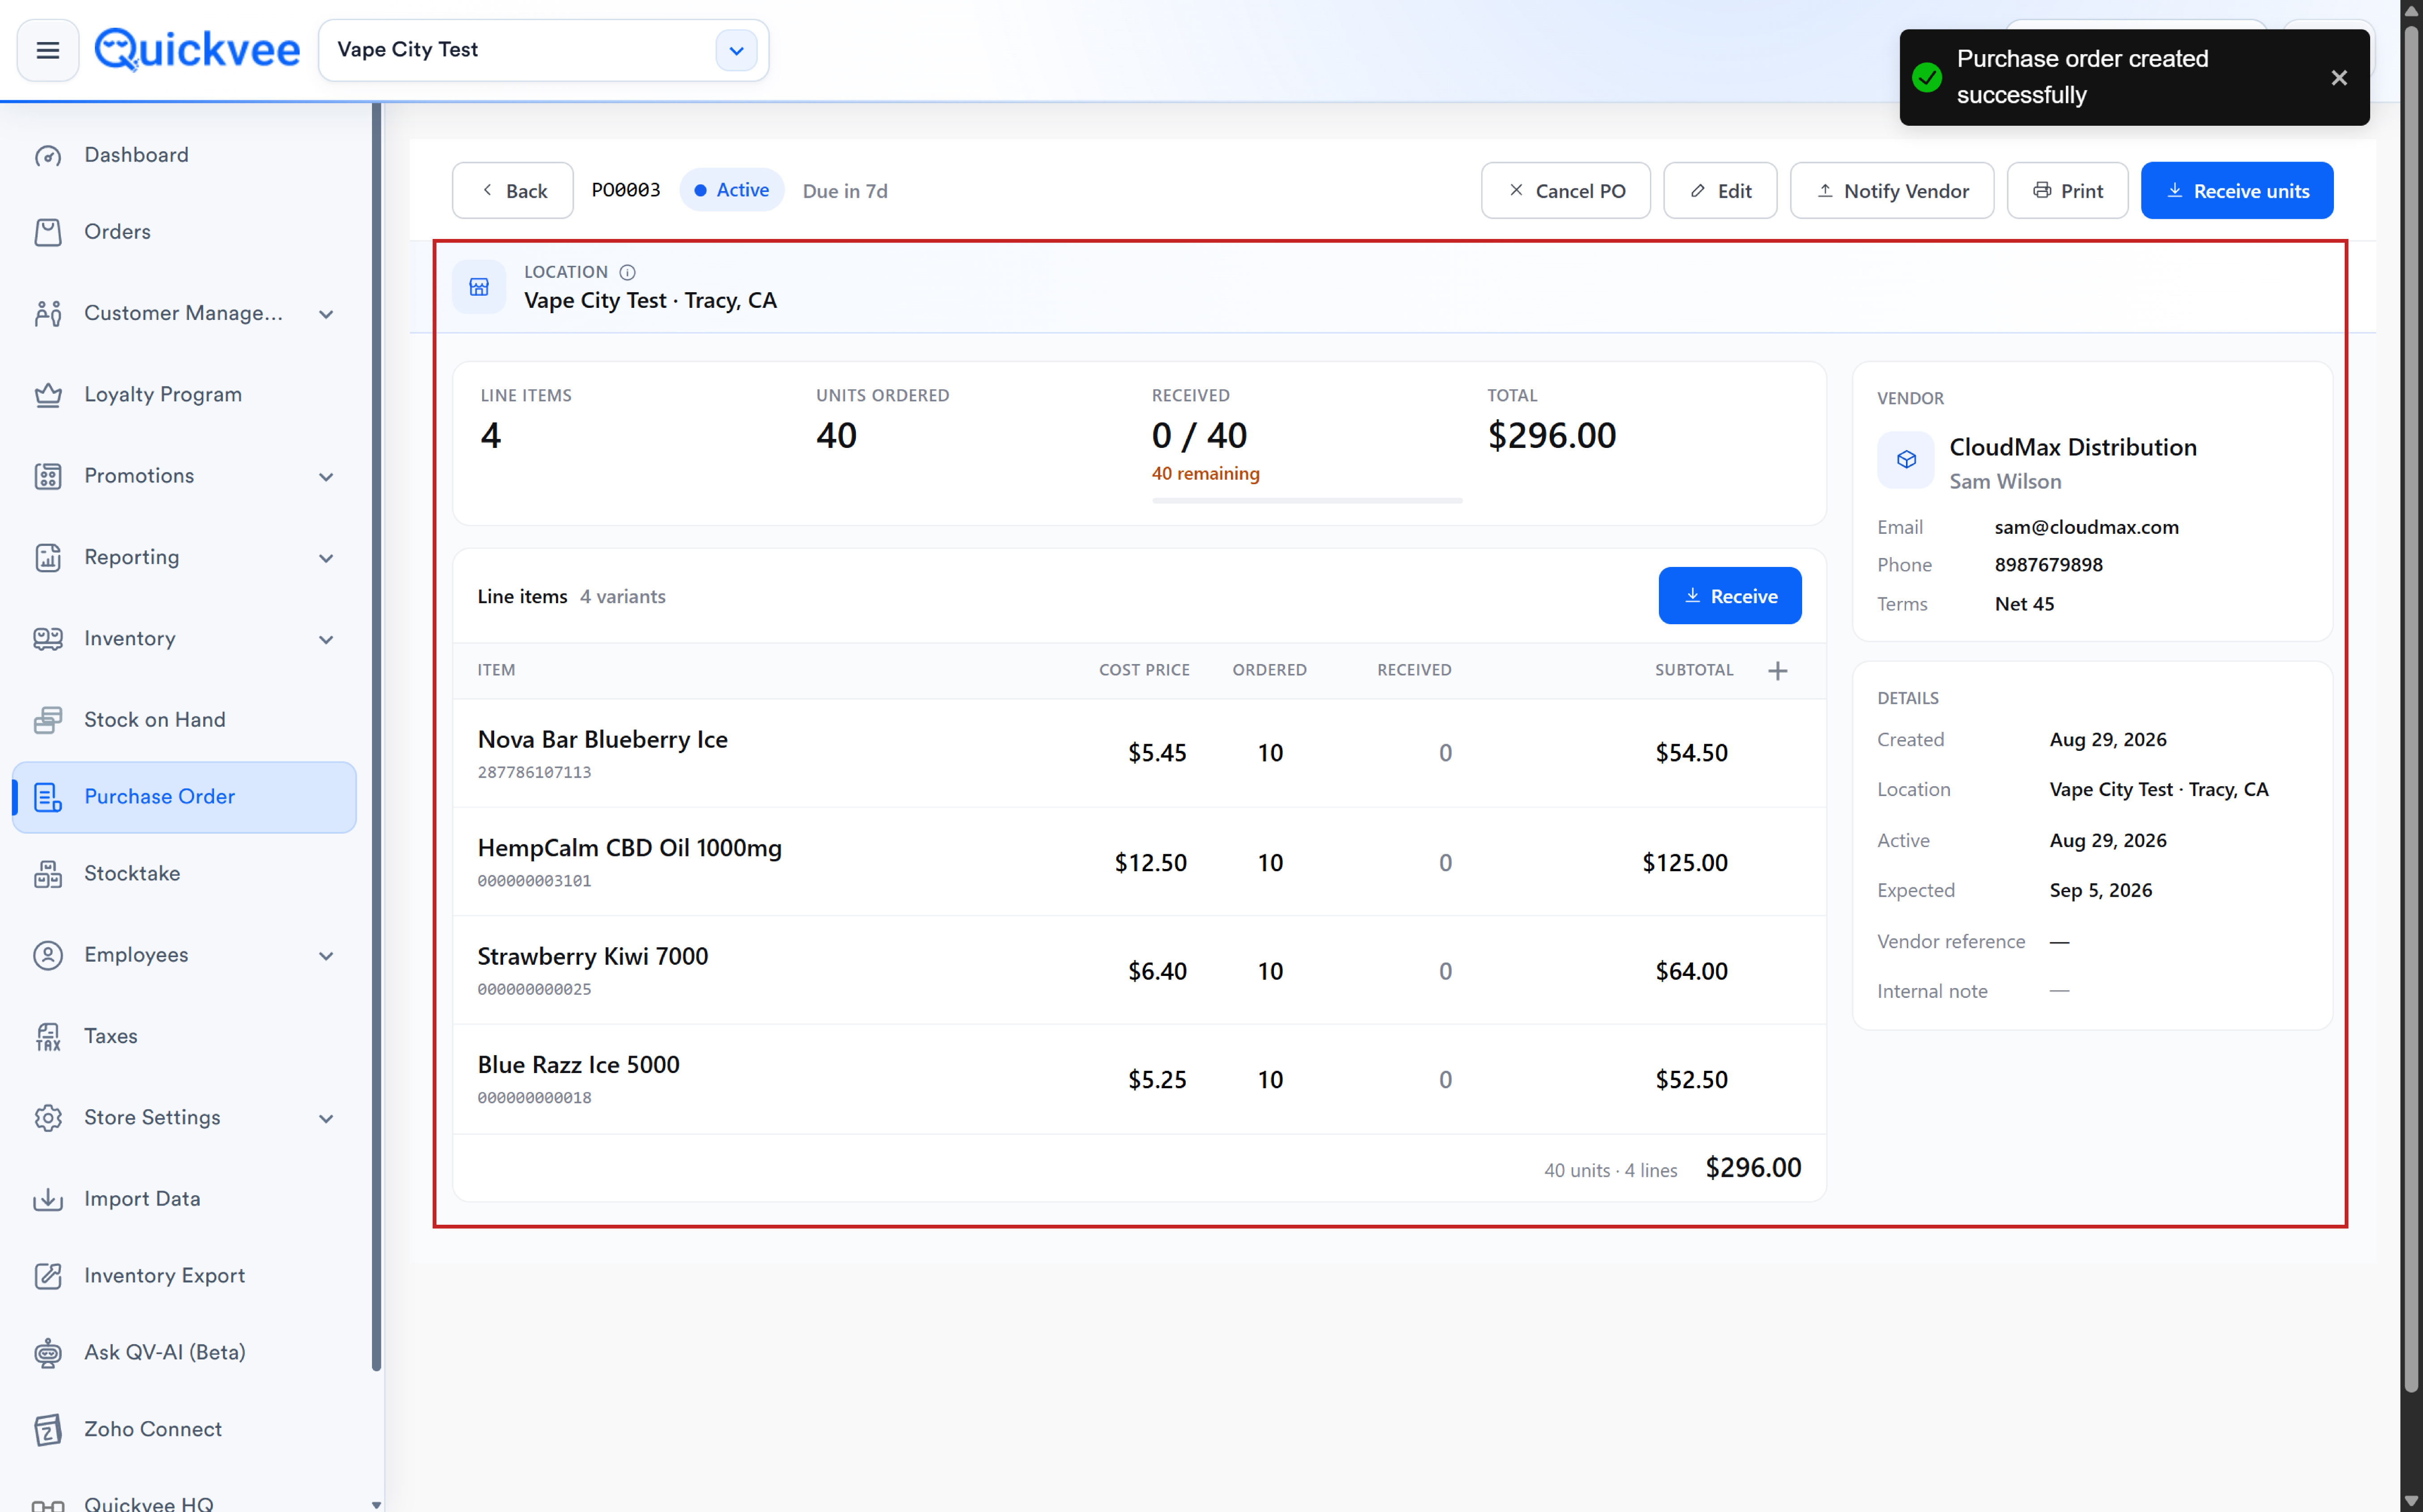Click the plus icon in table header
This screenshot has width=2423, height=1512.
tap(1778, 671)
